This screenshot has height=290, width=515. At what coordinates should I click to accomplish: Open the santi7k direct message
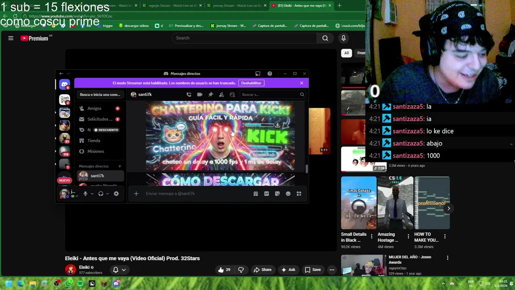(100, 176)
